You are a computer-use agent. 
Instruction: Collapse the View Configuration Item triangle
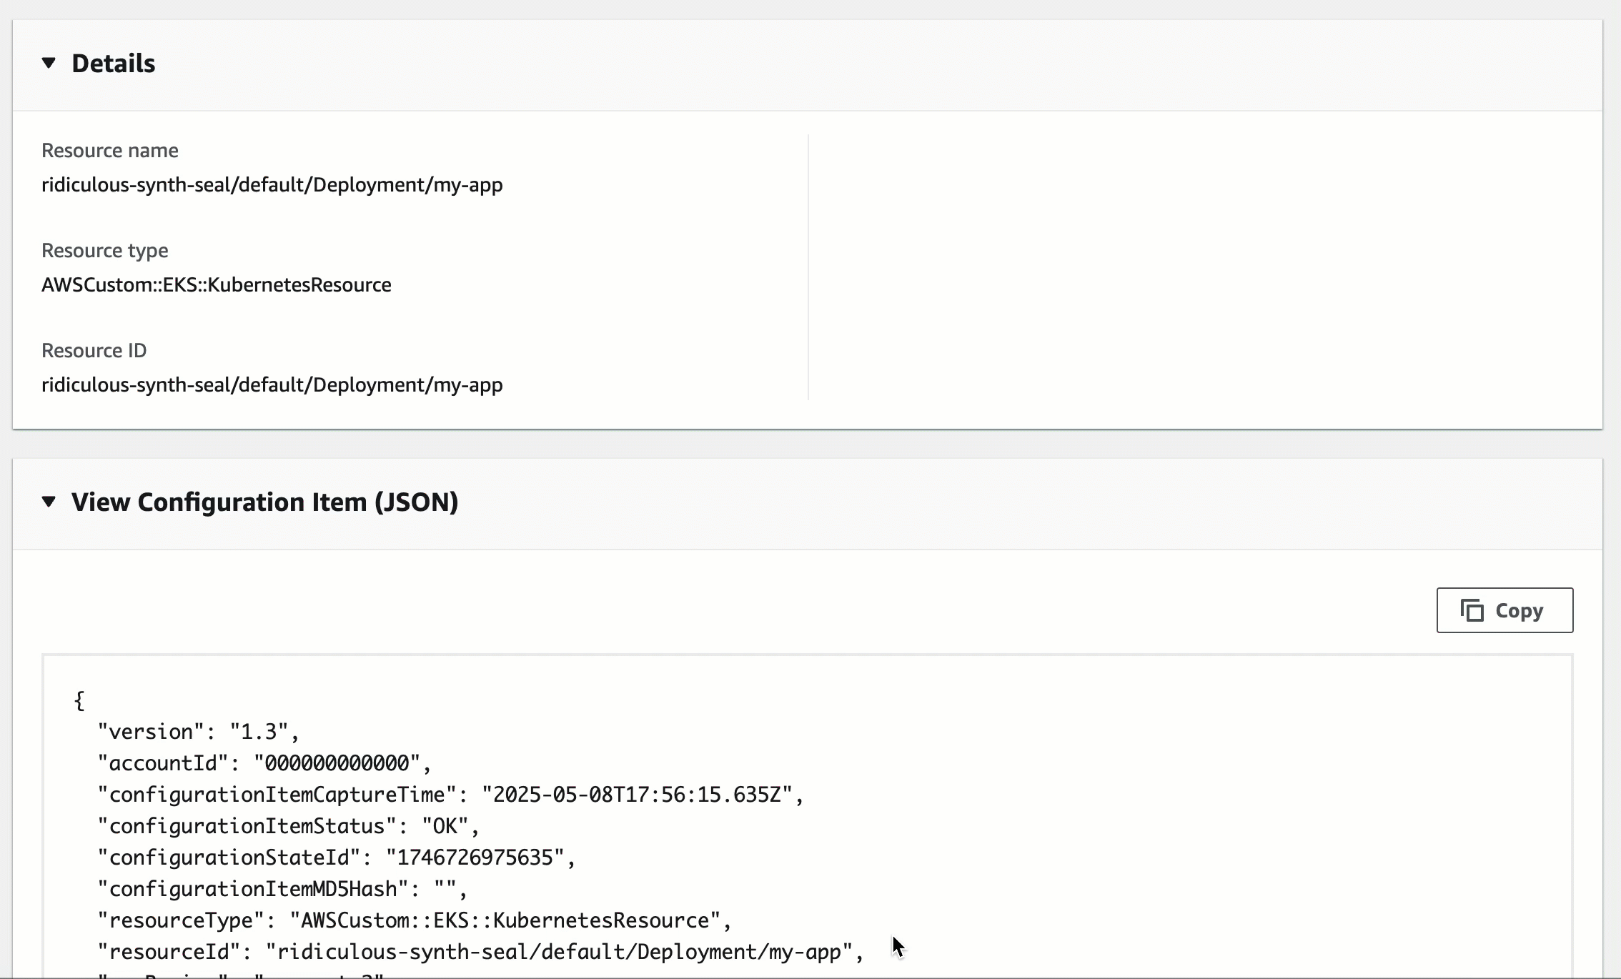(49, 502)
